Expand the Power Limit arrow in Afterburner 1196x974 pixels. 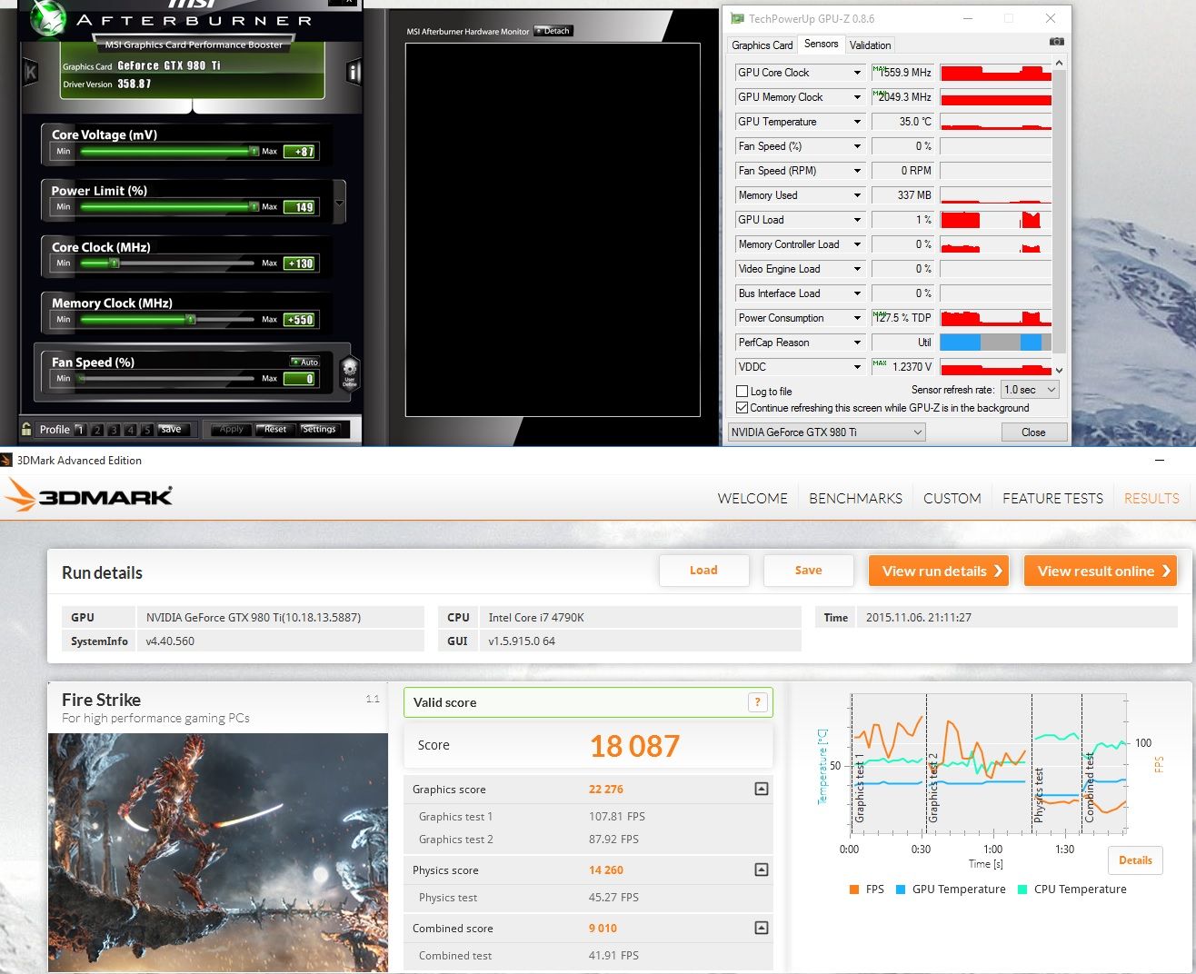click(x=340, y=202)
